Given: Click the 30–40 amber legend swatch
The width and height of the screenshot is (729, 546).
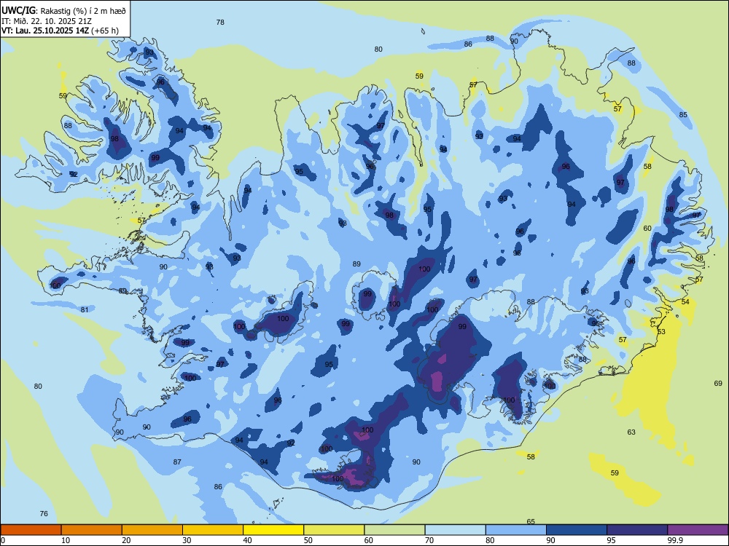Looking at the screenshot, I should pyautogui.click(x=213, y=530).
